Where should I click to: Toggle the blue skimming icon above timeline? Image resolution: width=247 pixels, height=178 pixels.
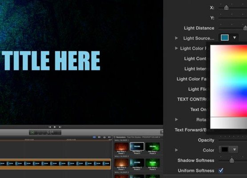pyautogui.click(x=94, y=137)
